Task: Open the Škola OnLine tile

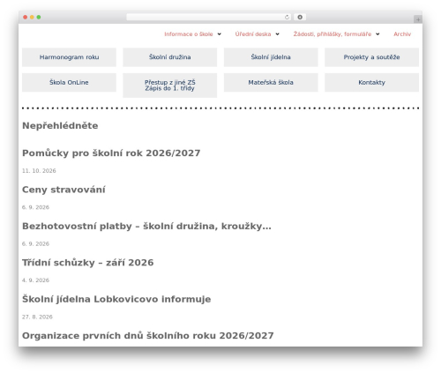Action: point(69,83)
